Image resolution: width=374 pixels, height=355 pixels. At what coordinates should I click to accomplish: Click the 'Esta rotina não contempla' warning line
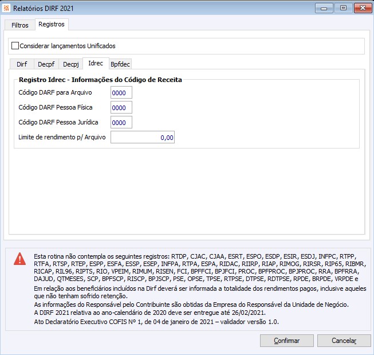195,256
